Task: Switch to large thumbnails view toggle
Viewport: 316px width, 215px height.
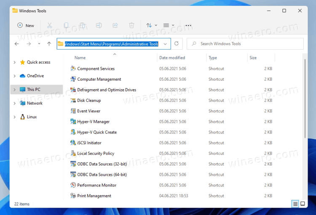Action: click(x=303, y=204)
